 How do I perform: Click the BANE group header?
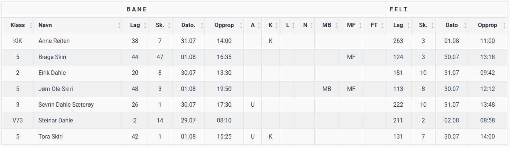click(137, 10)
